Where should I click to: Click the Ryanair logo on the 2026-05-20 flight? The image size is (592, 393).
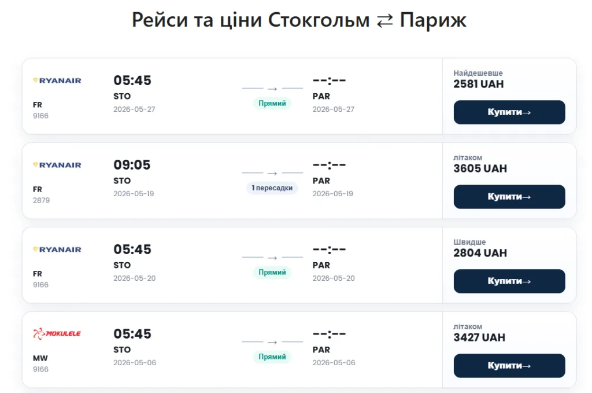57,249
